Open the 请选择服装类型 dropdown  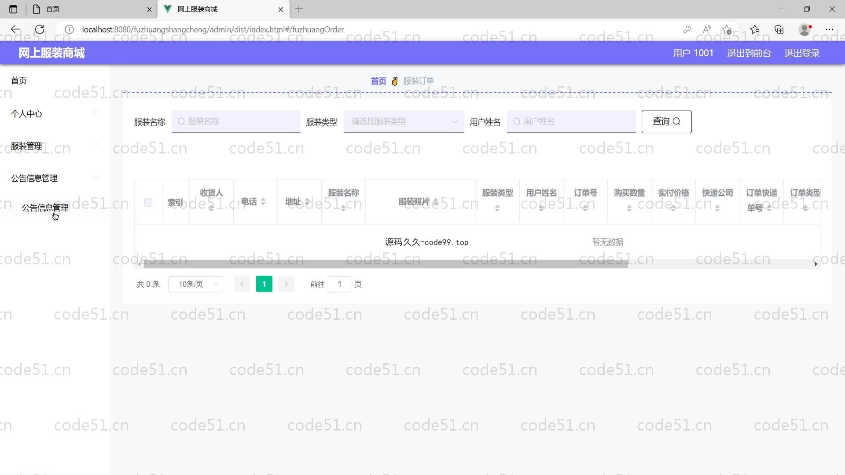tap(404, 121)
